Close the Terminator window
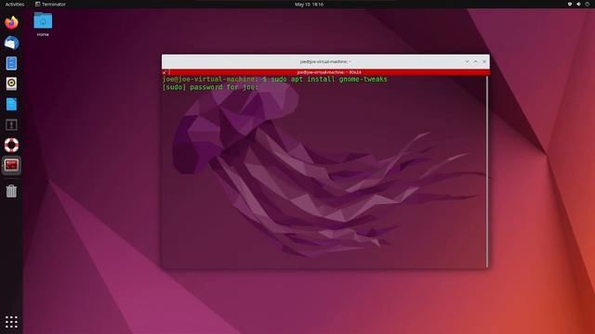595x334 pixels. [484, 61]
